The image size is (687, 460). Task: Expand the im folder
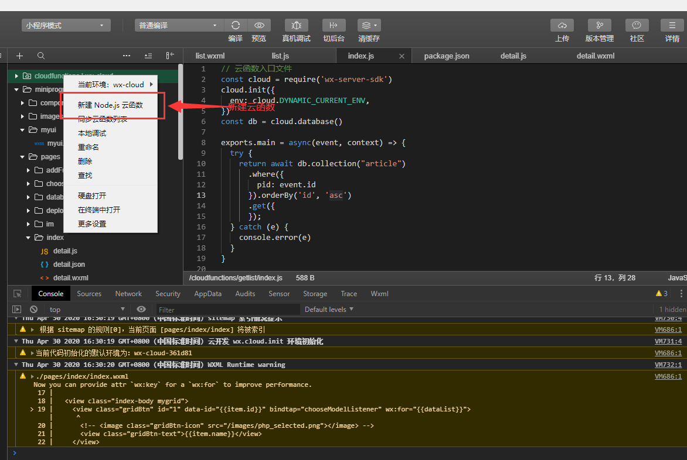28,224
